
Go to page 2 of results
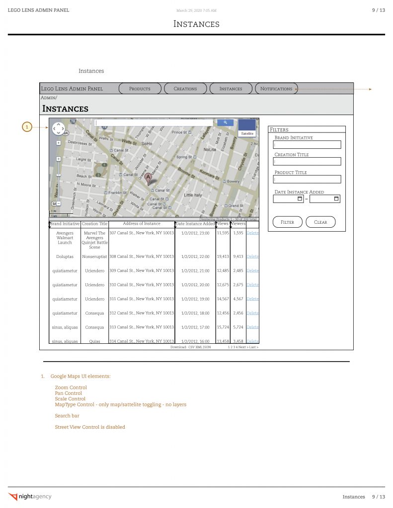(x=232, y=347)
